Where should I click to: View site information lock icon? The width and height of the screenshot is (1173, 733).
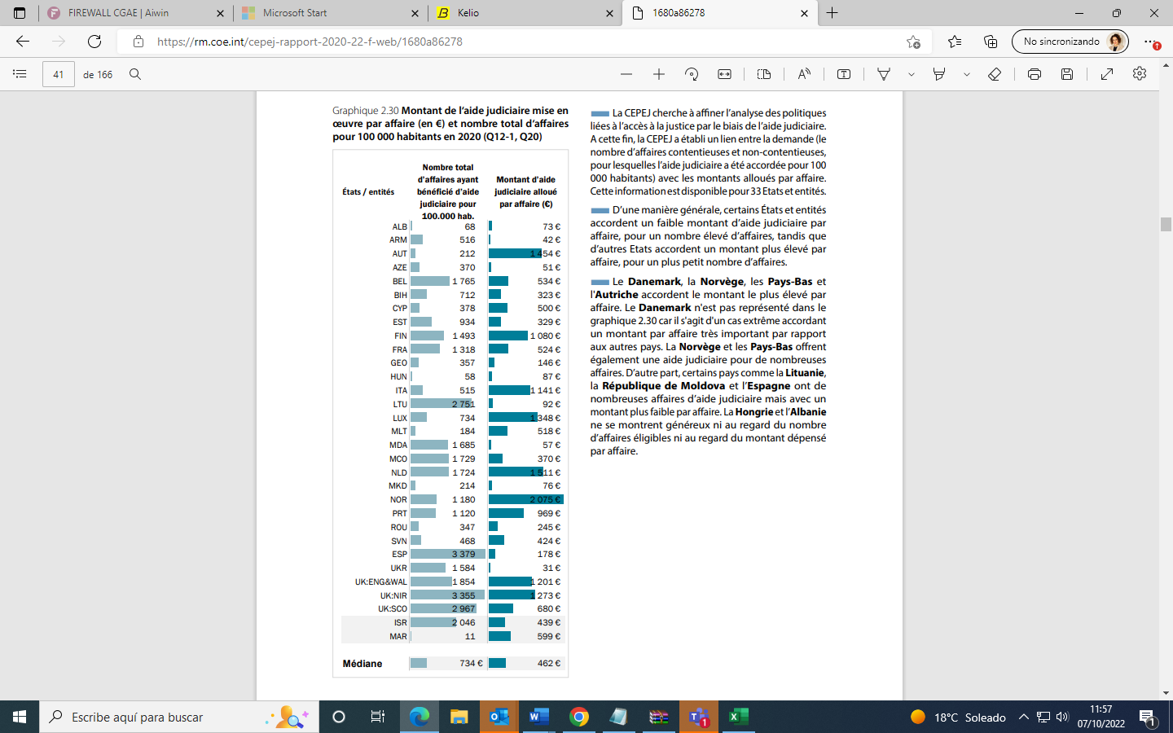138,42
